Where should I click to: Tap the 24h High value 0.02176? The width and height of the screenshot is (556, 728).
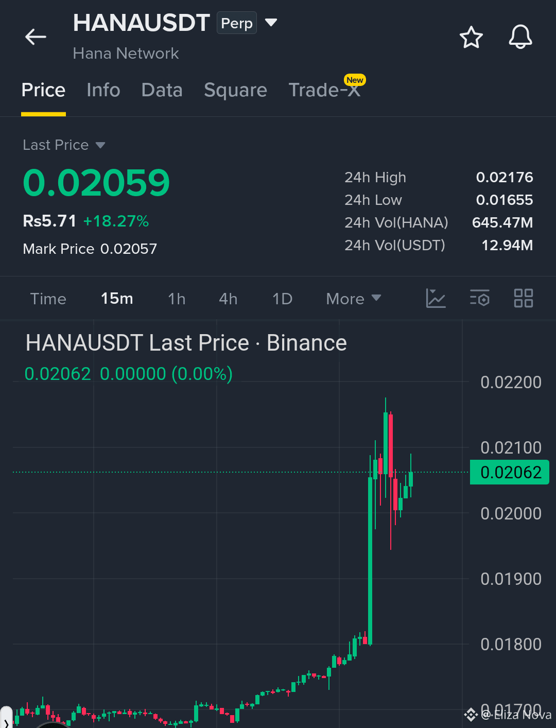click(505, 178)
